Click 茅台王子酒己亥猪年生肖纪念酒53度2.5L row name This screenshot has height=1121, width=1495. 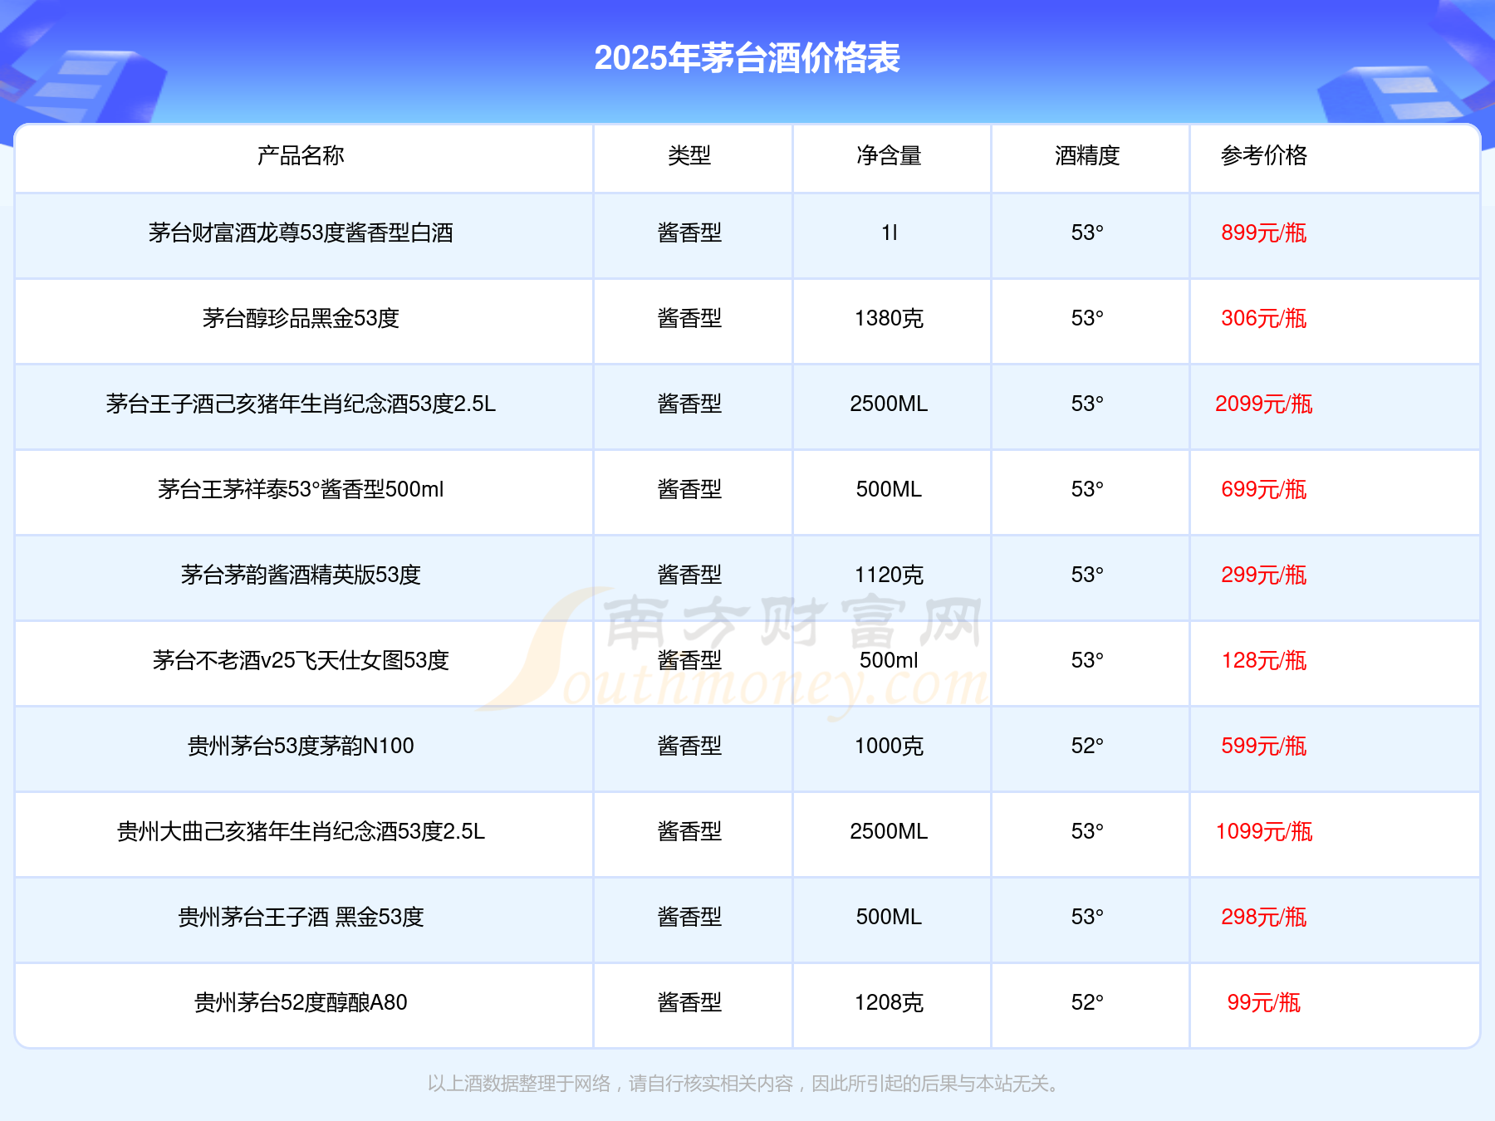(x=301, y=404)
